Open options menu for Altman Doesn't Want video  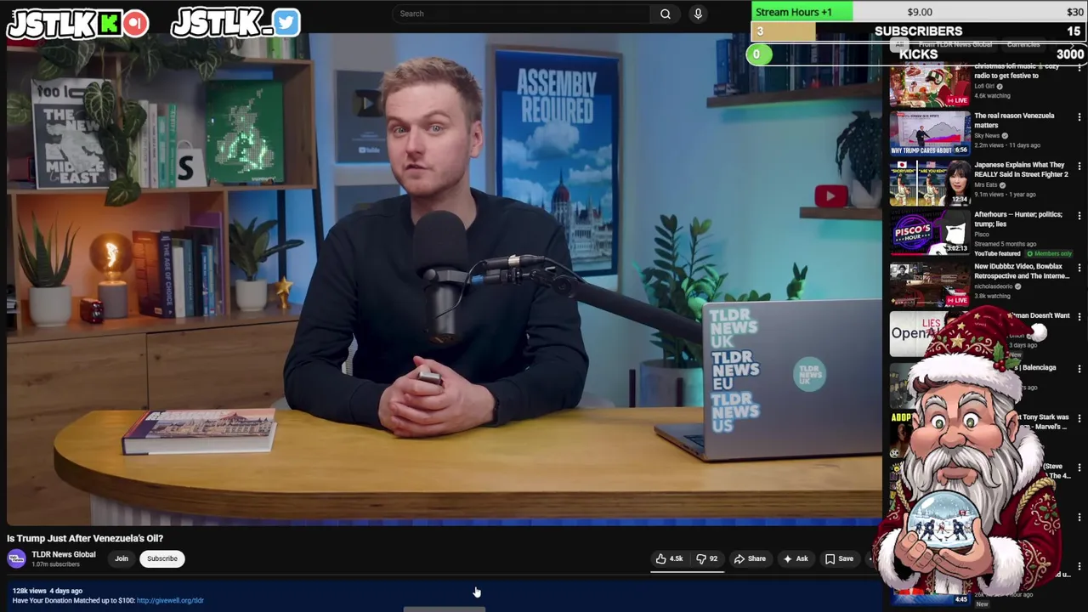point(1079,316)
